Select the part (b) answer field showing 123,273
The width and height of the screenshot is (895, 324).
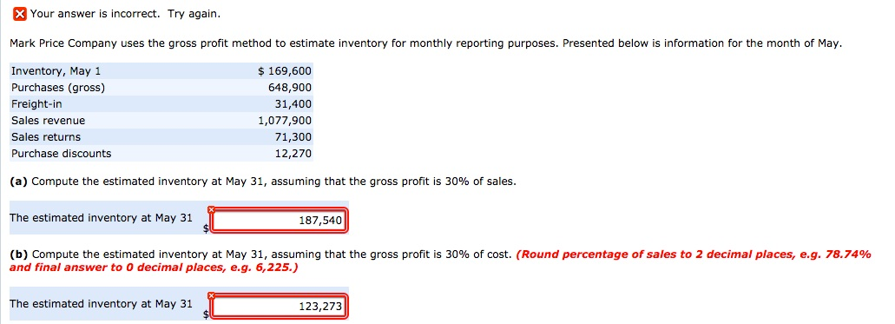(x=280, y=307)
